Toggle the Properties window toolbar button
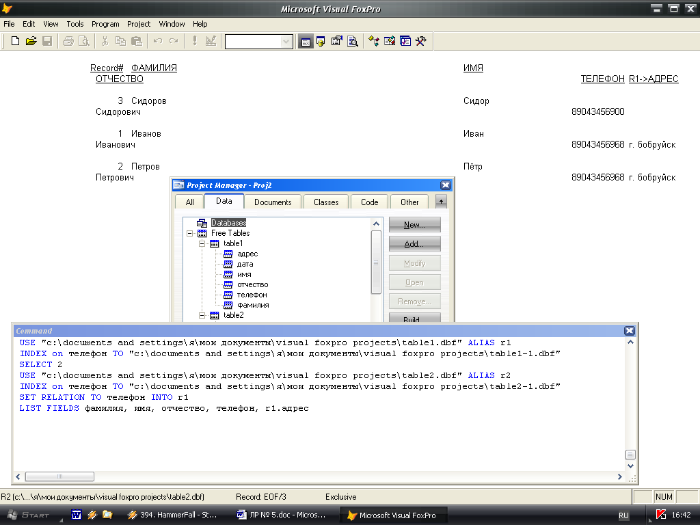 336,41
